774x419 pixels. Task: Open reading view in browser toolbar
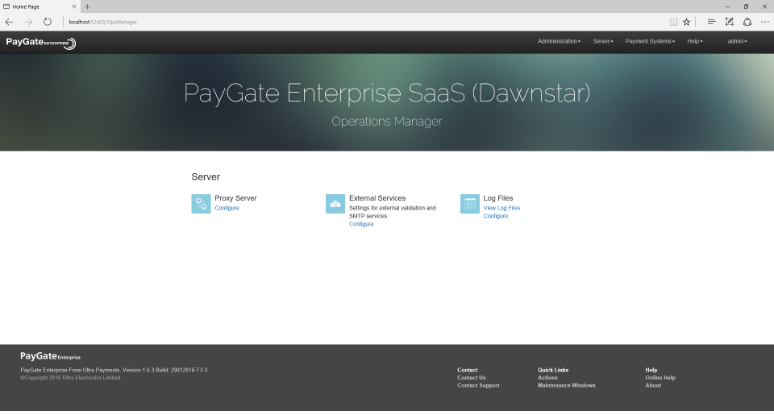point(673,22)
